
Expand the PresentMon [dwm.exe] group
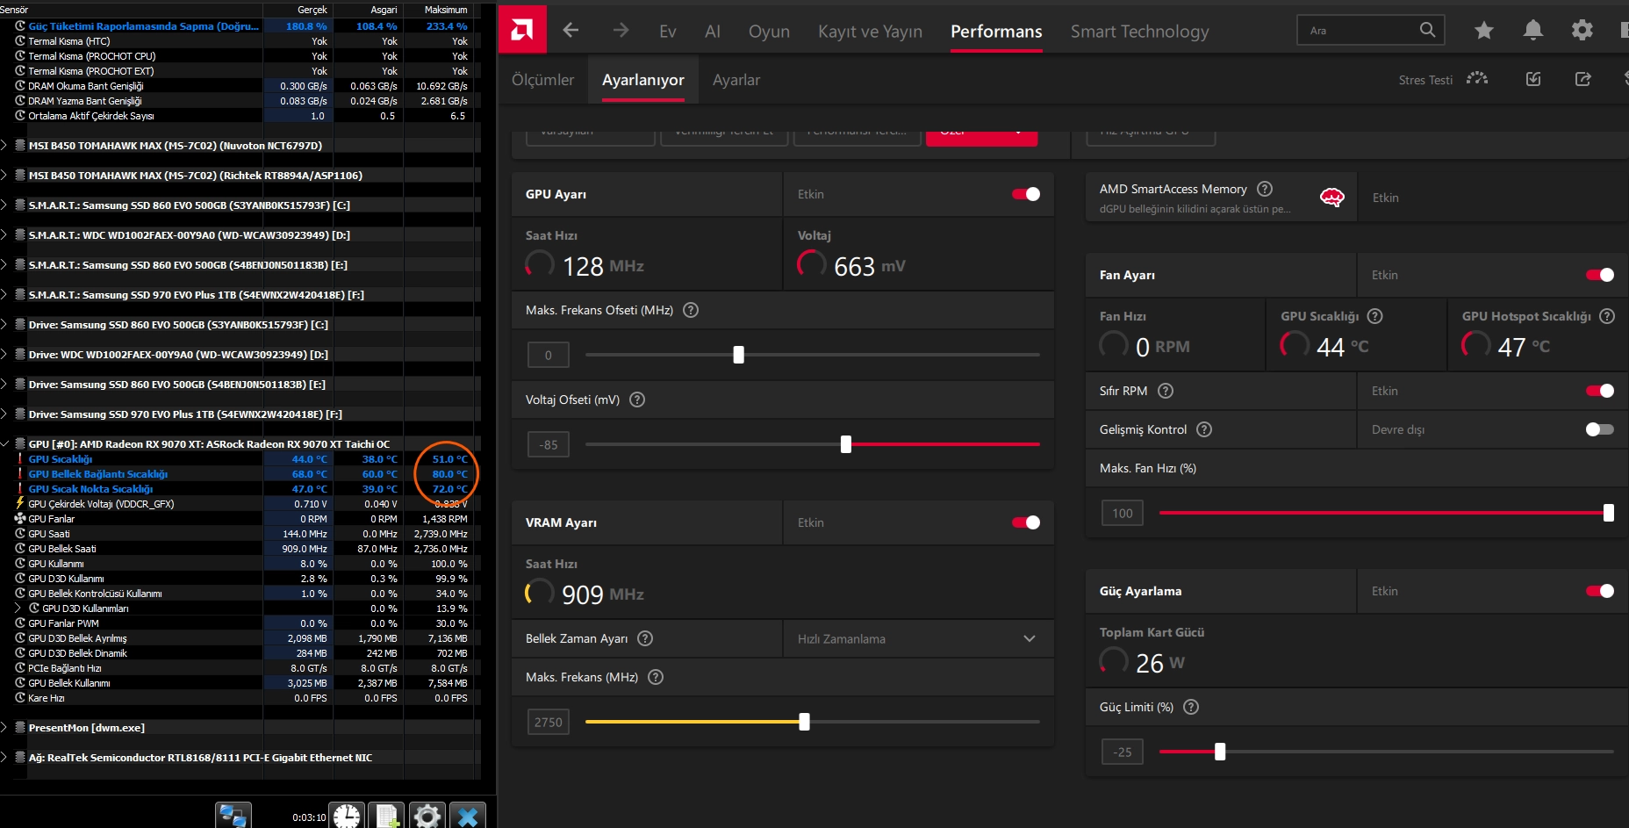5,728
